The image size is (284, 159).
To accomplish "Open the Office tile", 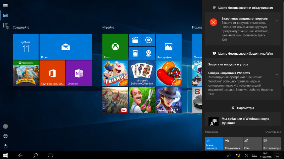I will [52, 73].
